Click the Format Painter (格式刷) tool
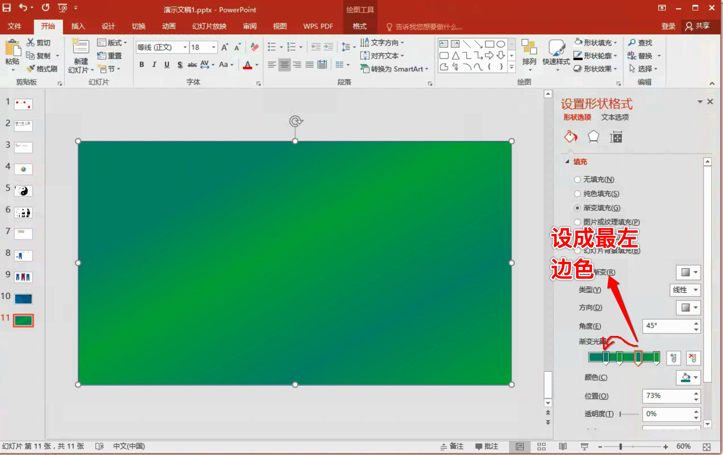 42,69
